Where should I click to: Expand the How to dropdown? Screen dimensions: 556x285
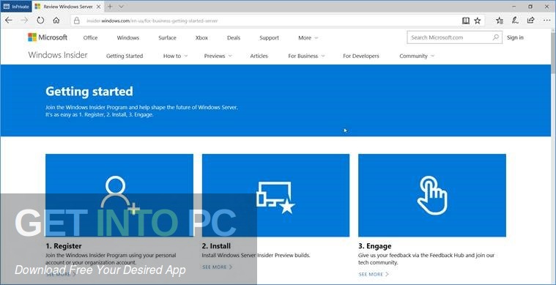pos(175,56)
